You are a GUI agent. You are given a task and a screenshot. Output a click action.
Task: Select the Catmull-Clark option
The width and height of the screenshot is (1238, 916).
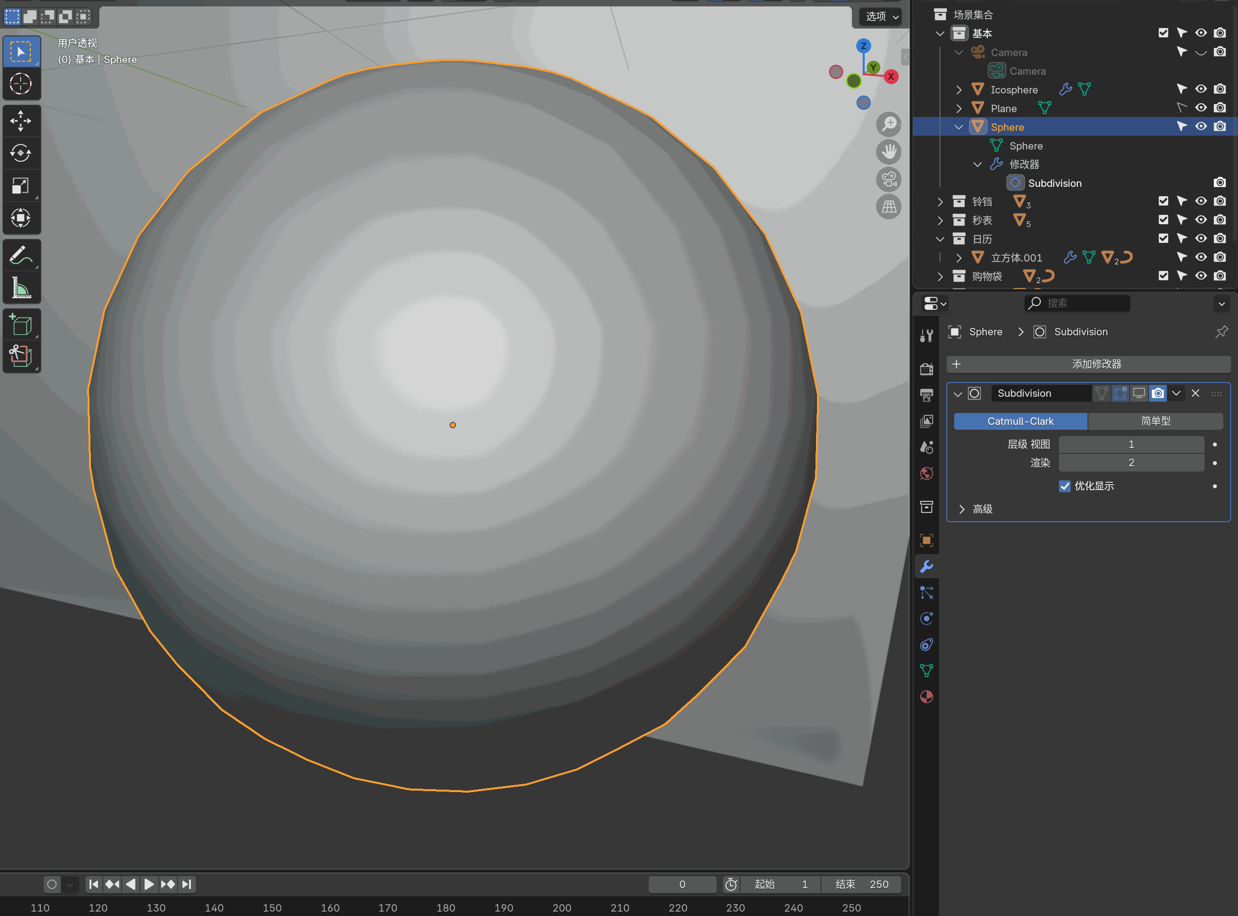click(x=1020, y=421)
